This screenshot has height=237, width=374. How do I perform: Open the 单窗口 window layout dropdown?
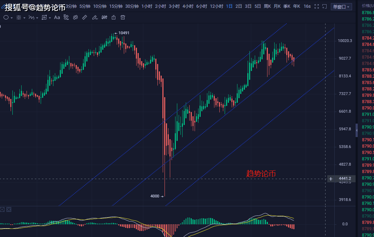[x=341, y=7]
